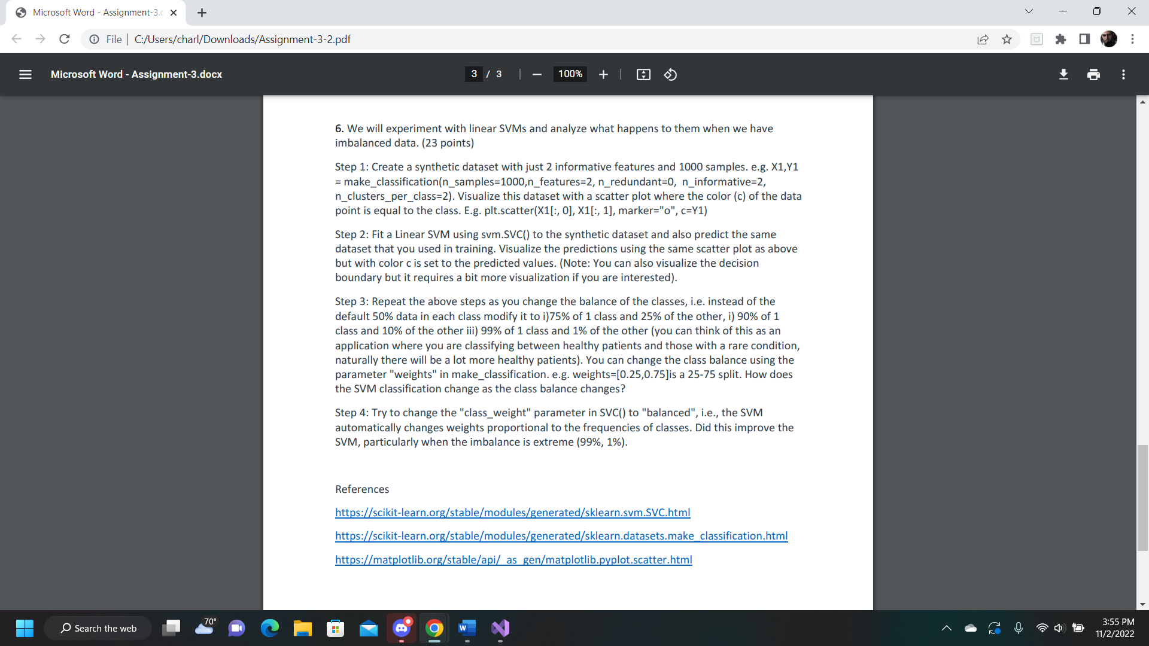Open matplotlib pyplot scatter reference link
Viewport: 1149px width, 646px height.
point(512,559)
